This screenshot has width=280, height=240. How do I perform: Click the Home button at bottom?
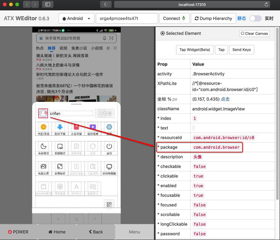(57, 232)
